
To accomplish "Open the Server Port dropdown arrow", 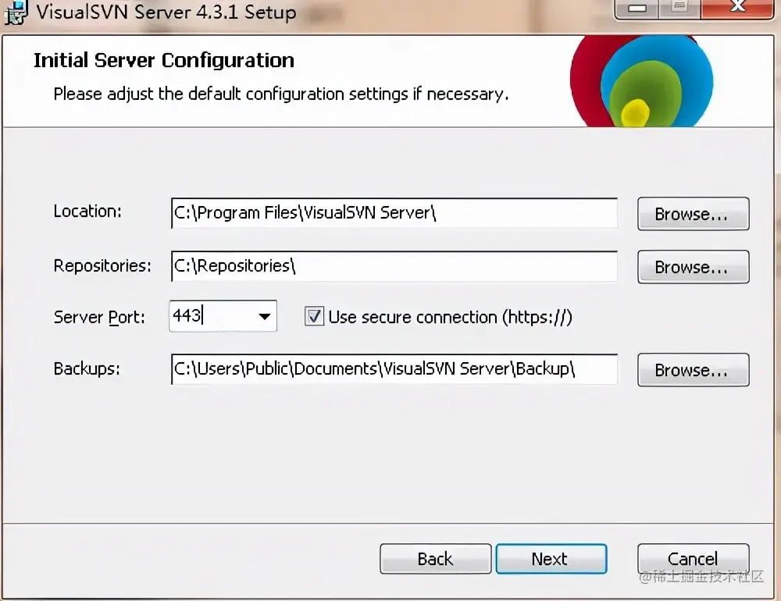I will click(265, 316).
